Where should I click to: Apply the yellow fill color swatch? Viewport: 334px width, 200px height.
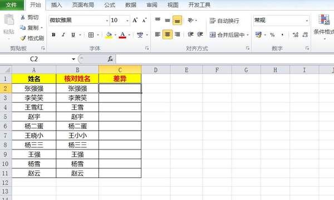tap(109, 35)
